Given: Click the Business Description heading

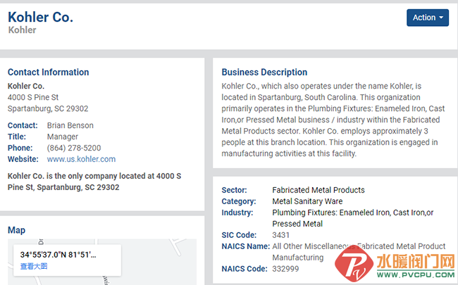Looking at the screenshot, I should [264, 72].
